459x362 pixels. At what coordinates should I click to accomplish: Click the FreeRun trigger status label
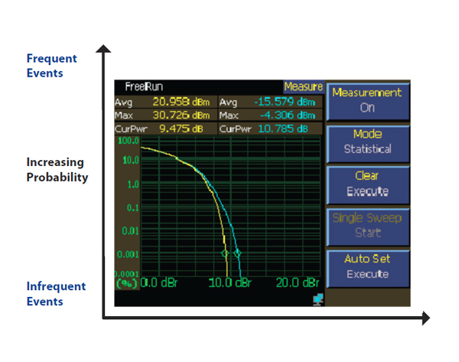145,87
